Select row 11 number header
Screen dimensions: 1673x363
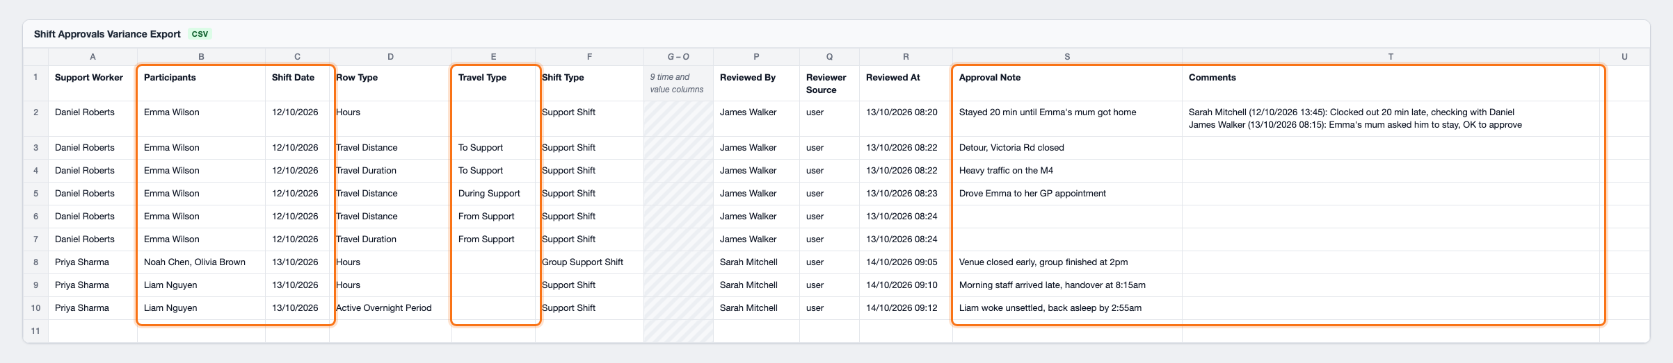(x=35, y=331)
